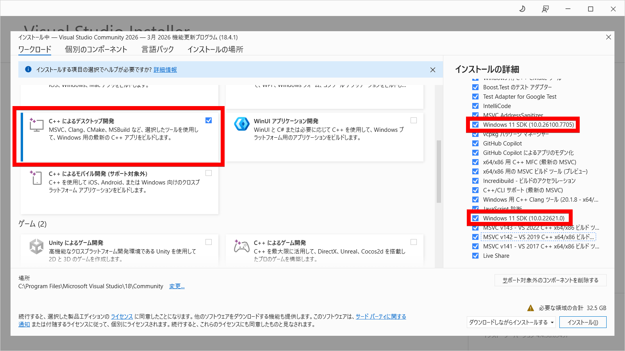Viewport: 625px width, 351px height.
Task: Click the remove unsupported components button
Action: point(550,280)
